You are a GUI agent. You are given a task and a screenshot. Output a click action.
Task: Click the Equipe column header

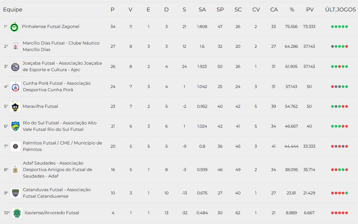13,10
